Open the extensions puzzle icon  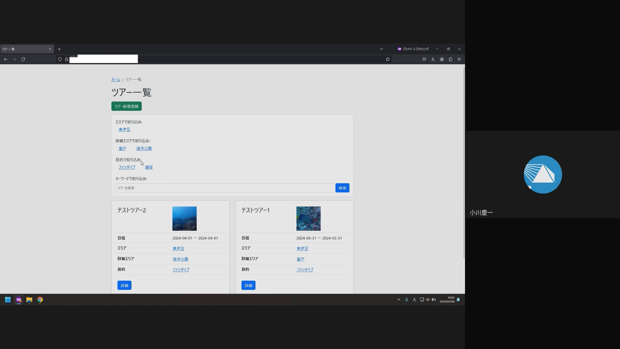(x=450, y=59)
